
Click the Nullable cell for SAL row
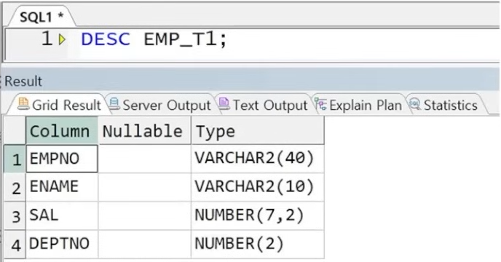coord(144,215)
